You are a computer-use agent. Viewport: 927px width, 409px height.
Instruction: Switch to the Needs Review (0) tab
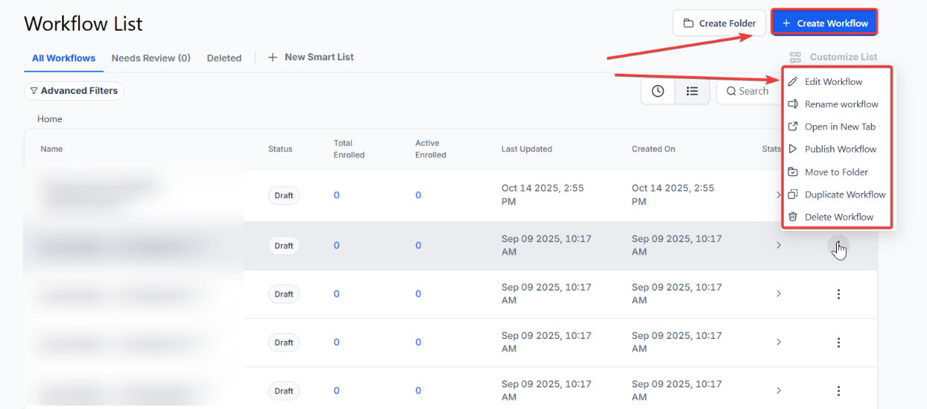pos(151,58)
